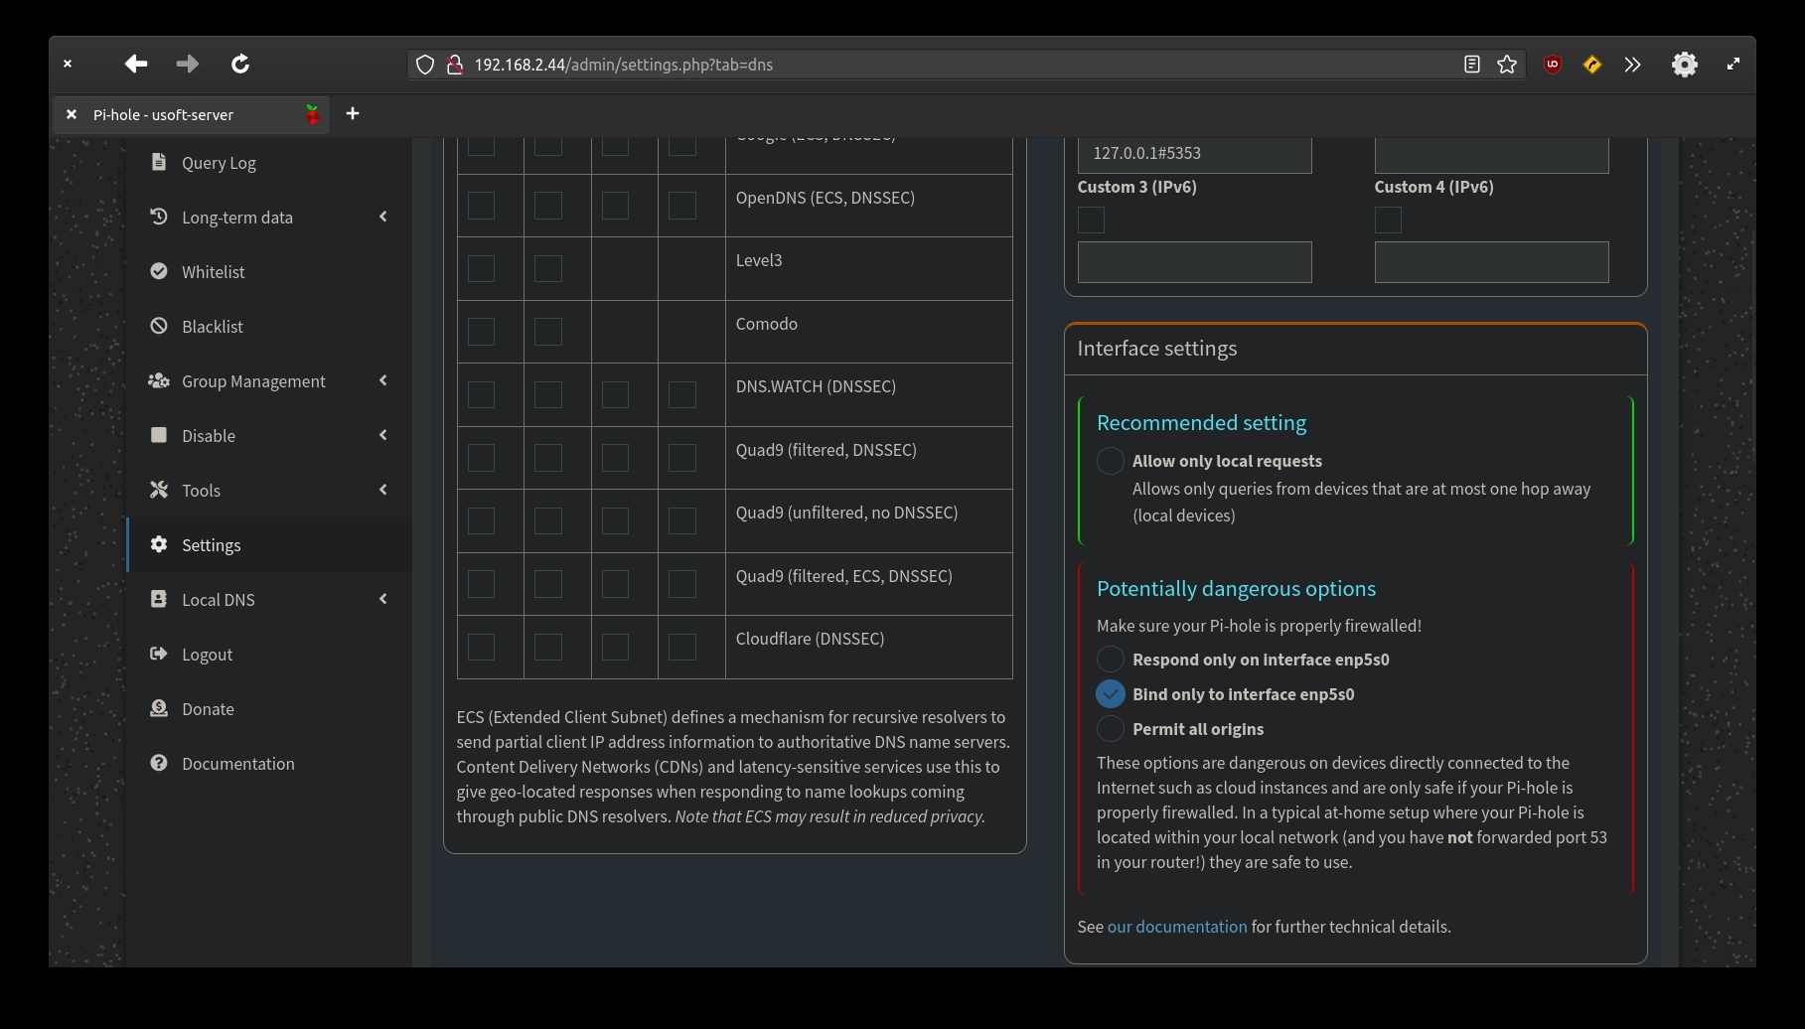This screenshot has width=1805, height=1029.
Task: Open uBlock Origin extension icon
Action: (1553, 65)
